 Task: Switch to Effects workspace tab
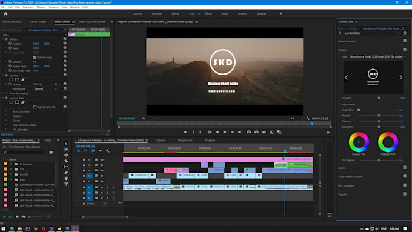coord(208,13)
